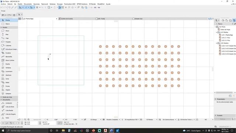This screenshot has height=133, width=236.
Task: Choose the Pilar column tool
Action: tap(9, 34)
